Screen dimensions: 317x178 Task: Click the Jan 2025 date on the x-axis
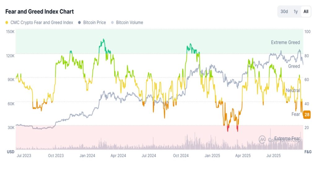coord(212,156)
